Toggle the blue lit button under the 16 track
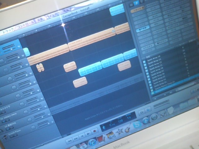The width and height of the screenshot is (199, 149). click(8, 129)
